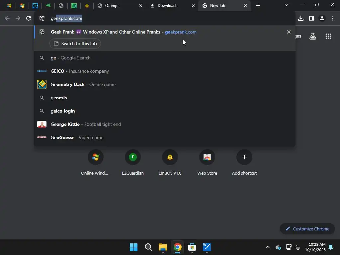This screenshot has height=255, width=340.
Task: Open the pinned globe icon tab
Action: coord(61,6)
